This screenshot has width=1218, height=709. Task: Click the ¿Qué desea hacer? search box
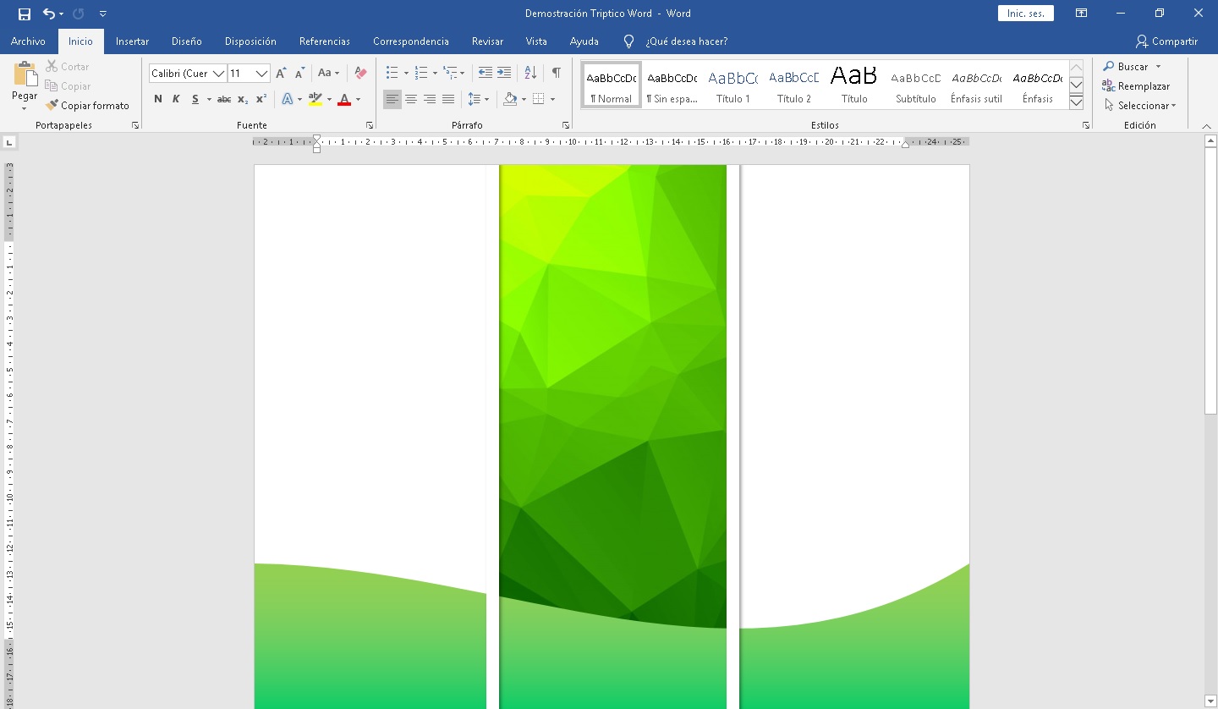pyautogui.click(x=686, y=41)
